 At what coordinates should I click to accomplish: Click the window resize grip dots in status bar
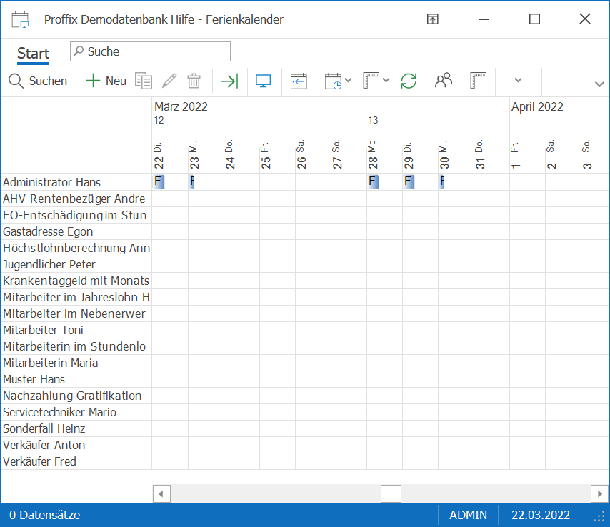click(599, 516)
